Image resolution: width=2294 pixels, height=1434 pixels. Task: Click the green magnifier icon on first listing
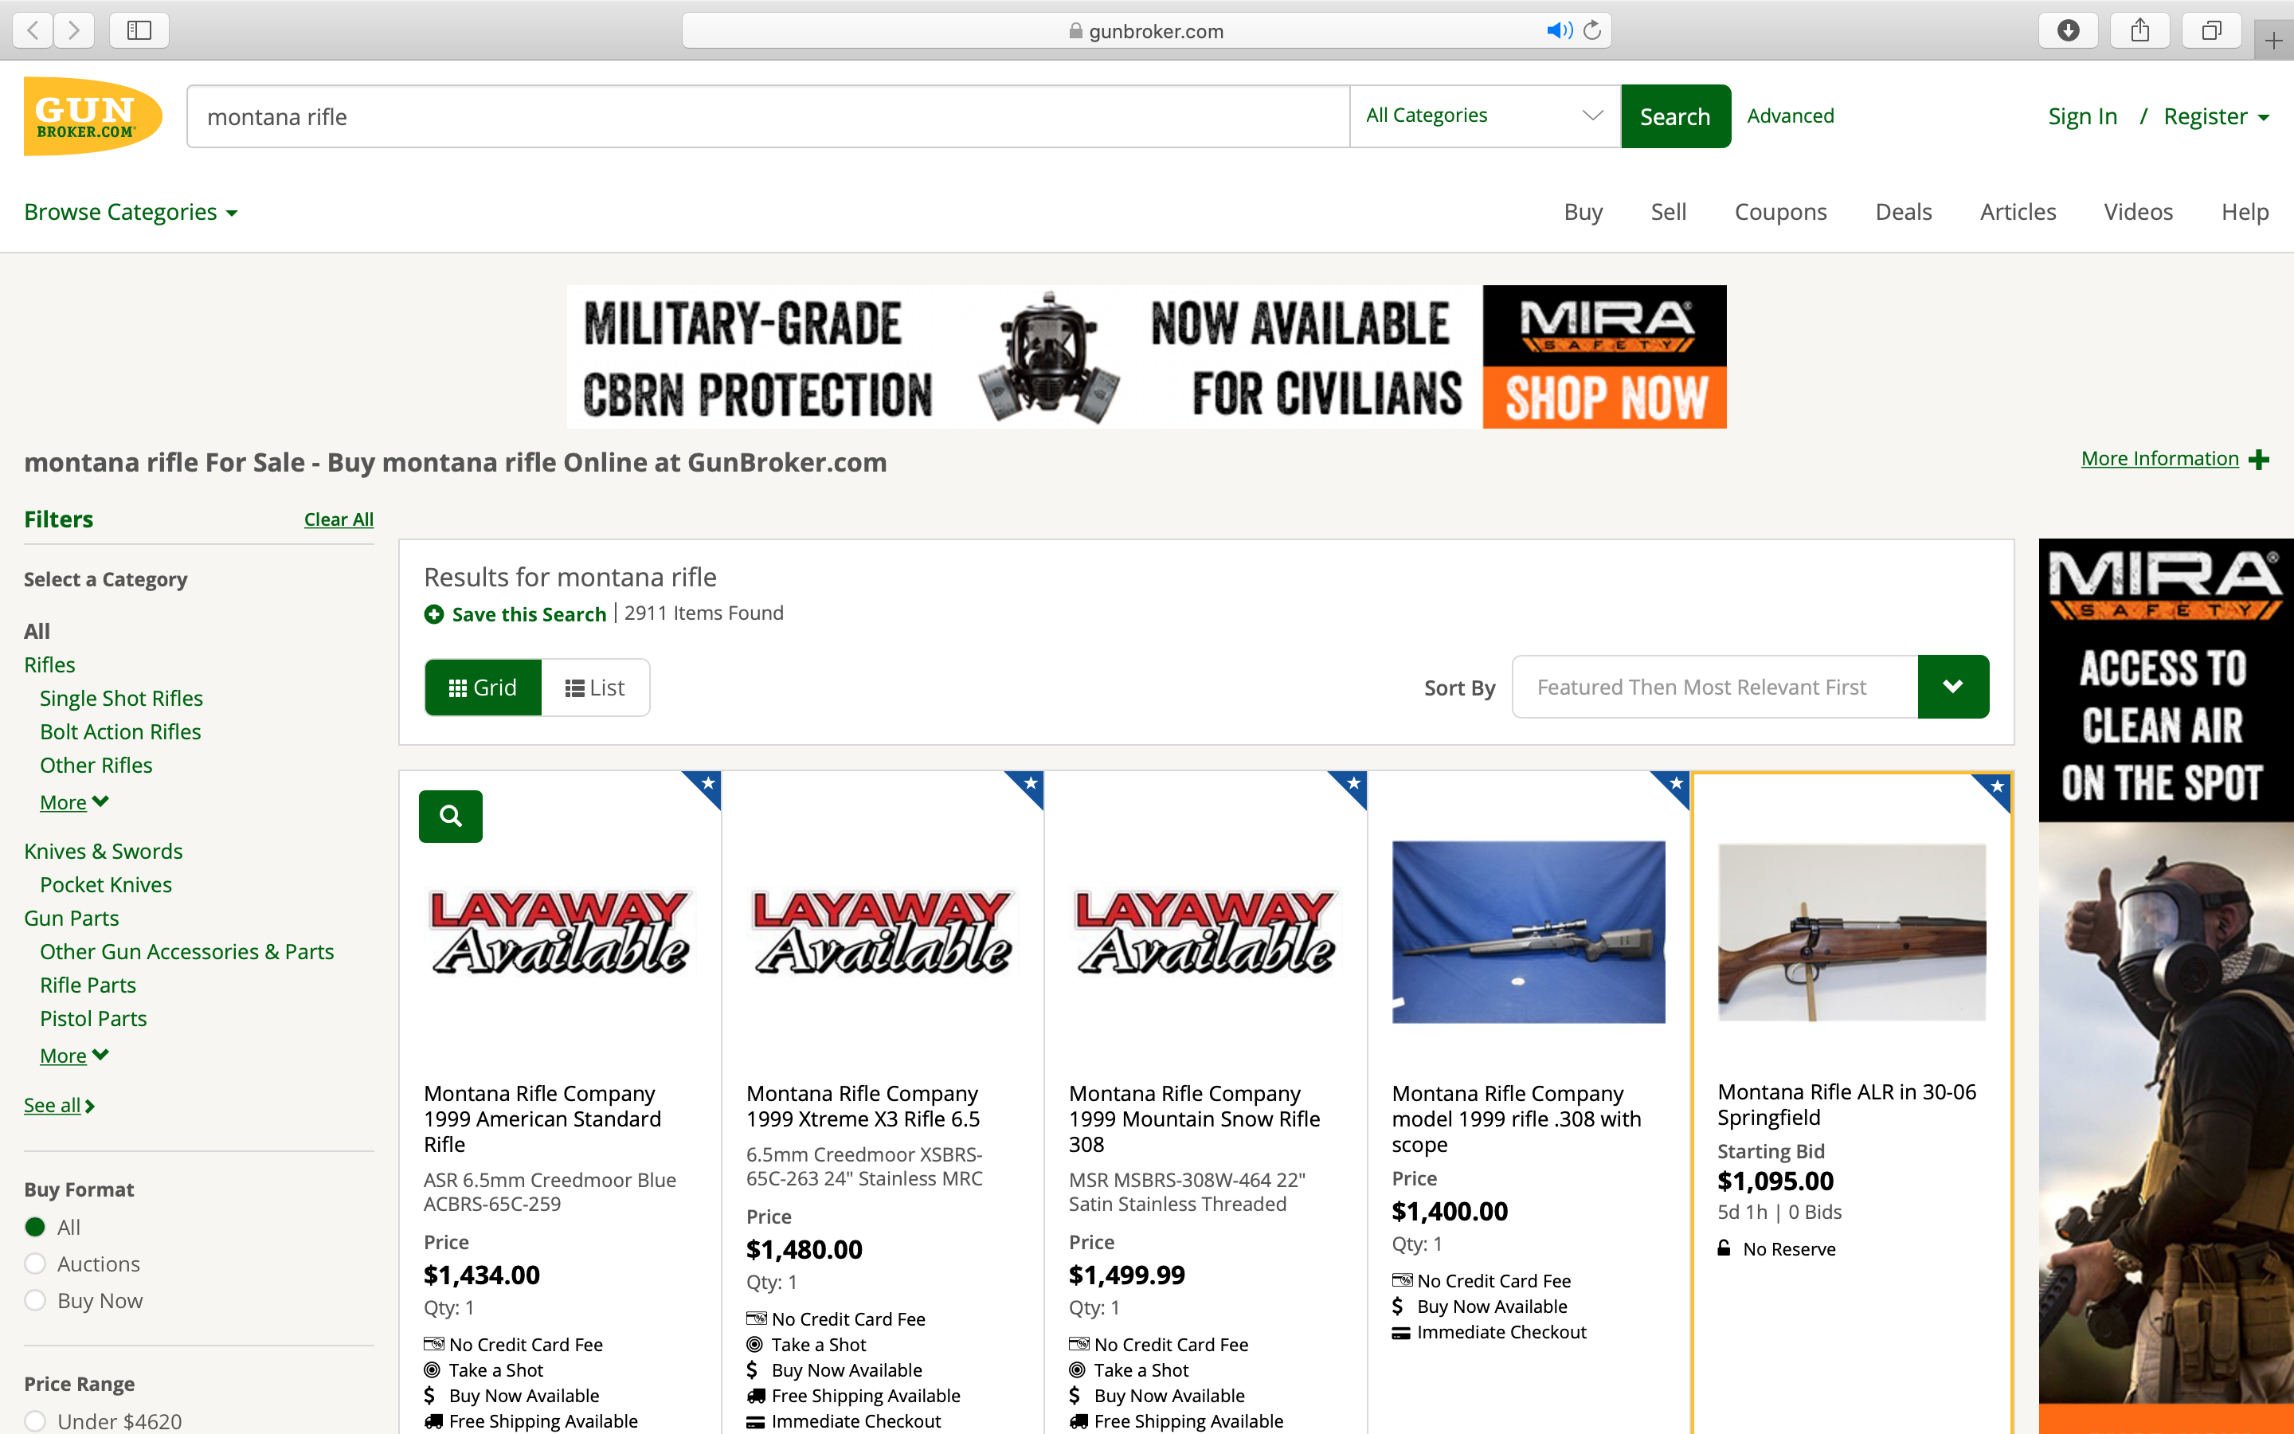click(450, 816)
